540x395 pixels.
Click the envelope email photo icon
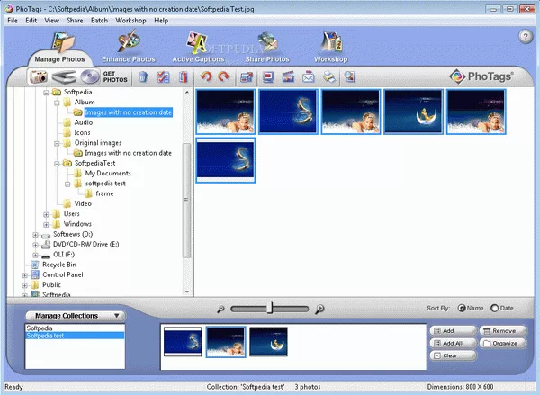tap(309, 77)
